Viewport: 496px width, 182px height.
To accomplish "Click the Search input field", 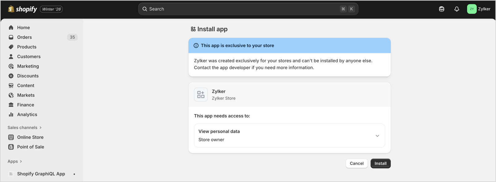I will [241, 9].
